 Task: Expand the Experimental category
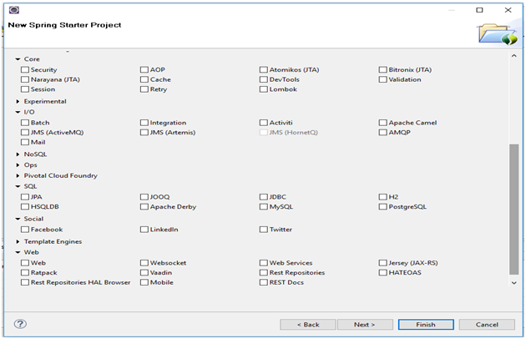coord(18,101)
